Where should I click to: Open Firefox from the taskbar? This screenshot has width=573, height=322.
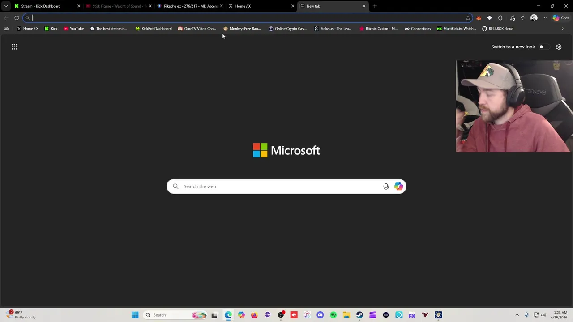coord(254,315)
